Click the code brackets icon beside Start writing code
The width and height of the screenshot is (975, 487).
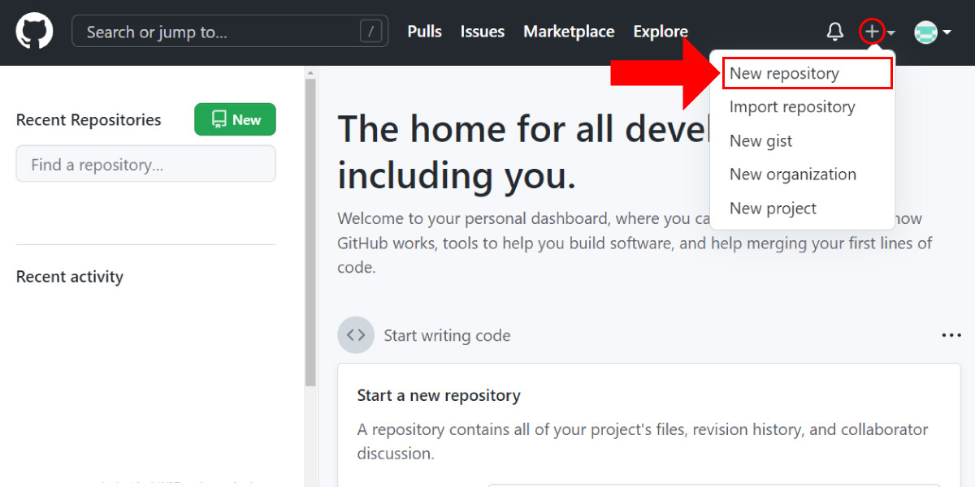356,335
